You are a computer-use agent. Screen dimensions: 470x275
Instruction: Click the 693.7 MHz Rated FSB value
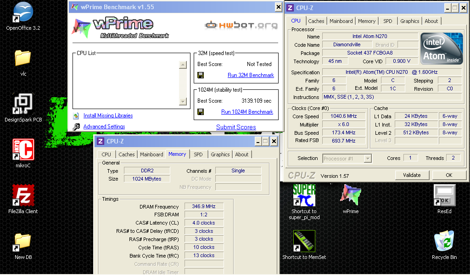click(343, 141)
